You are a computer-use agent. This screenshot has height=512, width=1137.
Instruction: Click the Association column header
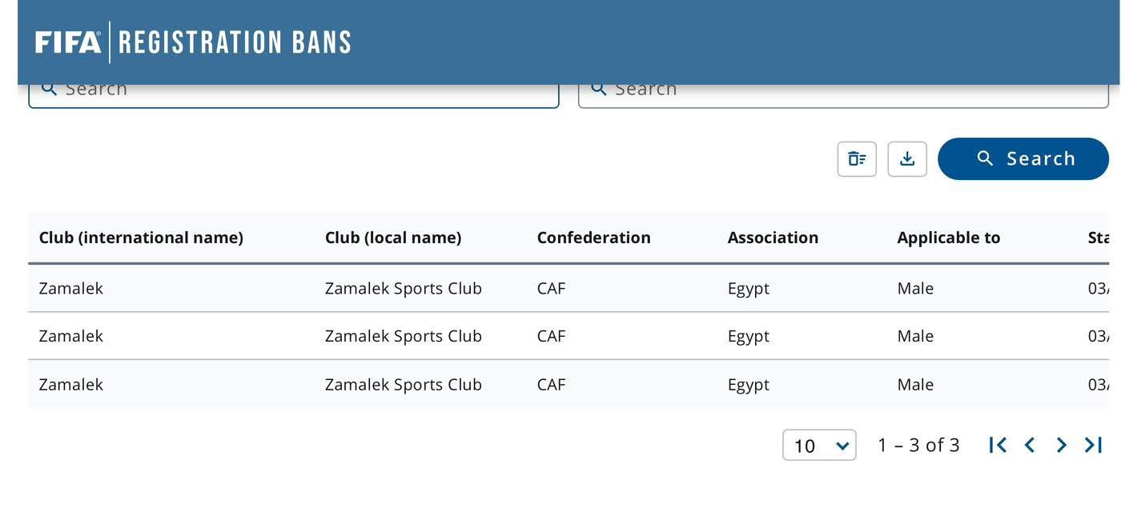pos(773,238)
